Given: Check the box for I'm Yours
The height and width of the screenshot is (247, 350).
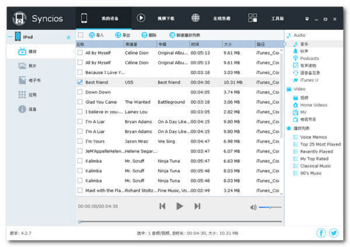Looking at the screenshot, I should click(80, 141).
